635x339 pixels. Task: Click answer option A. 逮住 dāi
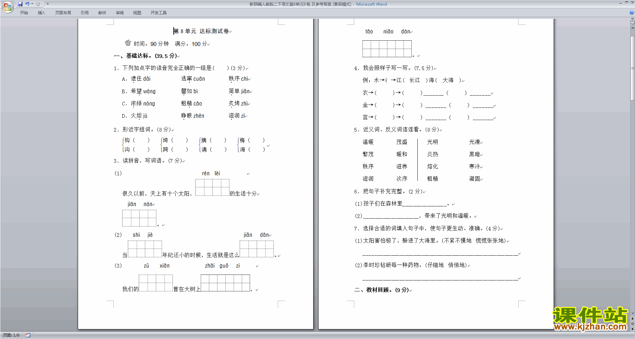[136, 79]
